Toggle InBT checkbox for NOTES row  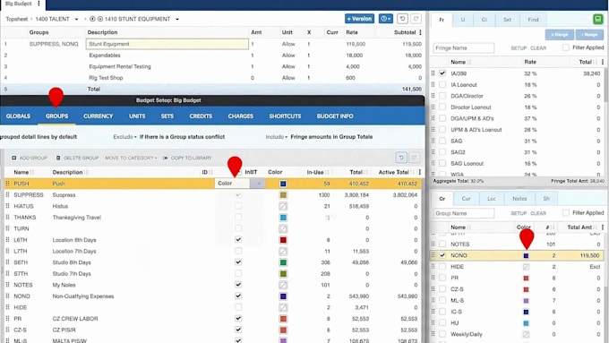238,285
